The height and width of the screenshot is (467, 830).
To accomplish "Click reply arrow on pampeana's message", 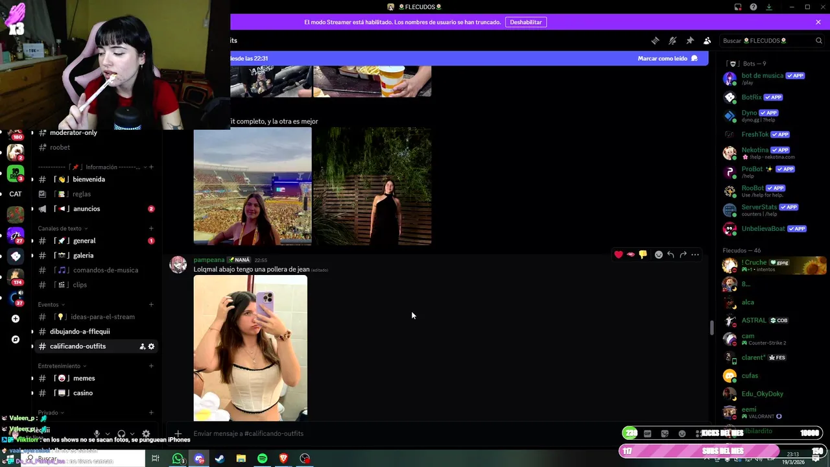I will coord(670,254).
